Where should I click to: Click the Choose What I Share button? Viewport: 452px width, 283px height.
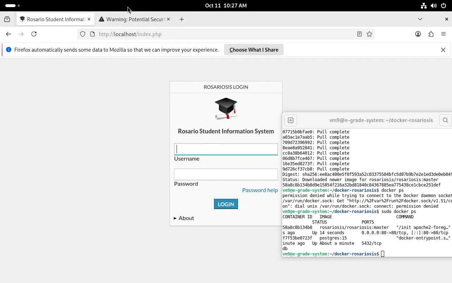[x=254, y=50]
